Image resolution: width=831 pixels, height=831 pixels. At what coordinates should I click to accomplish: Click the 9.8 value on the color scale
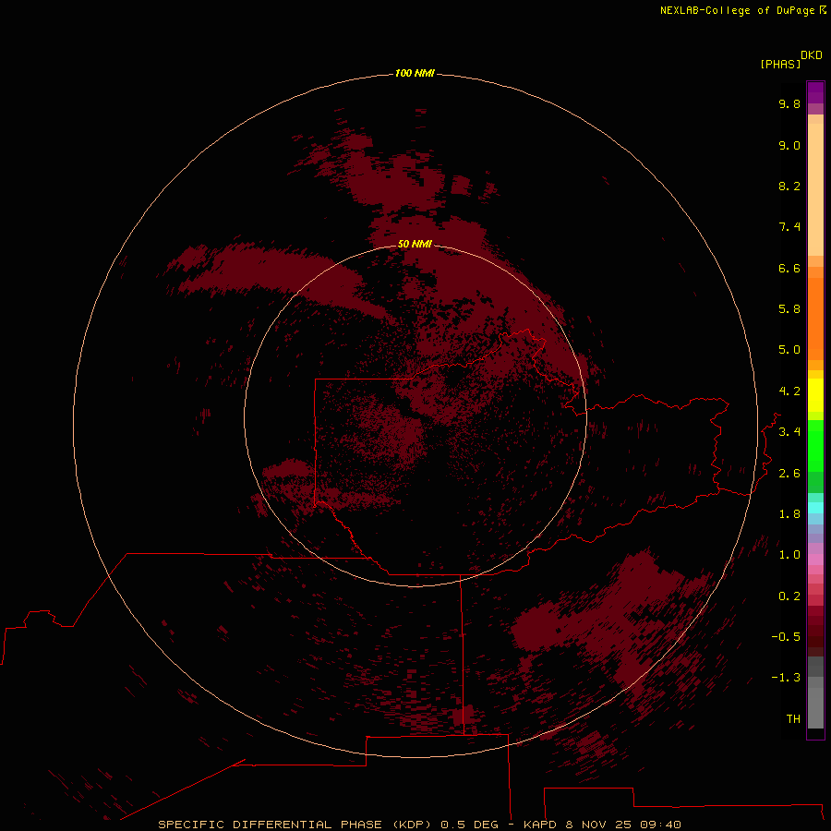(x=789, y=103)
